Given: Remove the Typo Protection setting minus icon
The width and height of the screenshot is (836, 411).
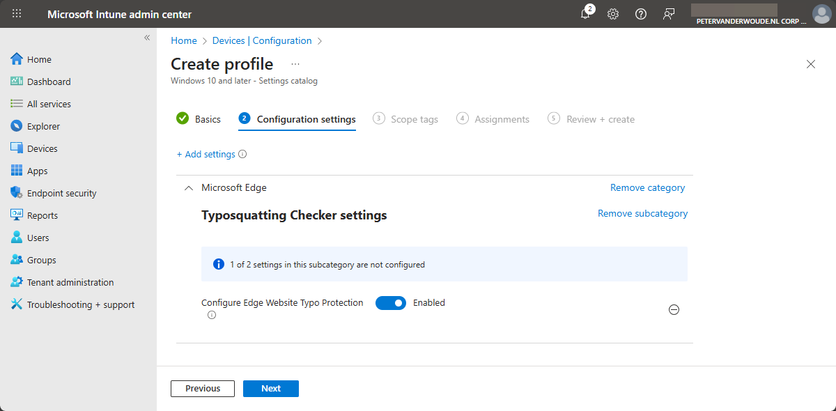Looking at the screenshot, I should 674,310.
